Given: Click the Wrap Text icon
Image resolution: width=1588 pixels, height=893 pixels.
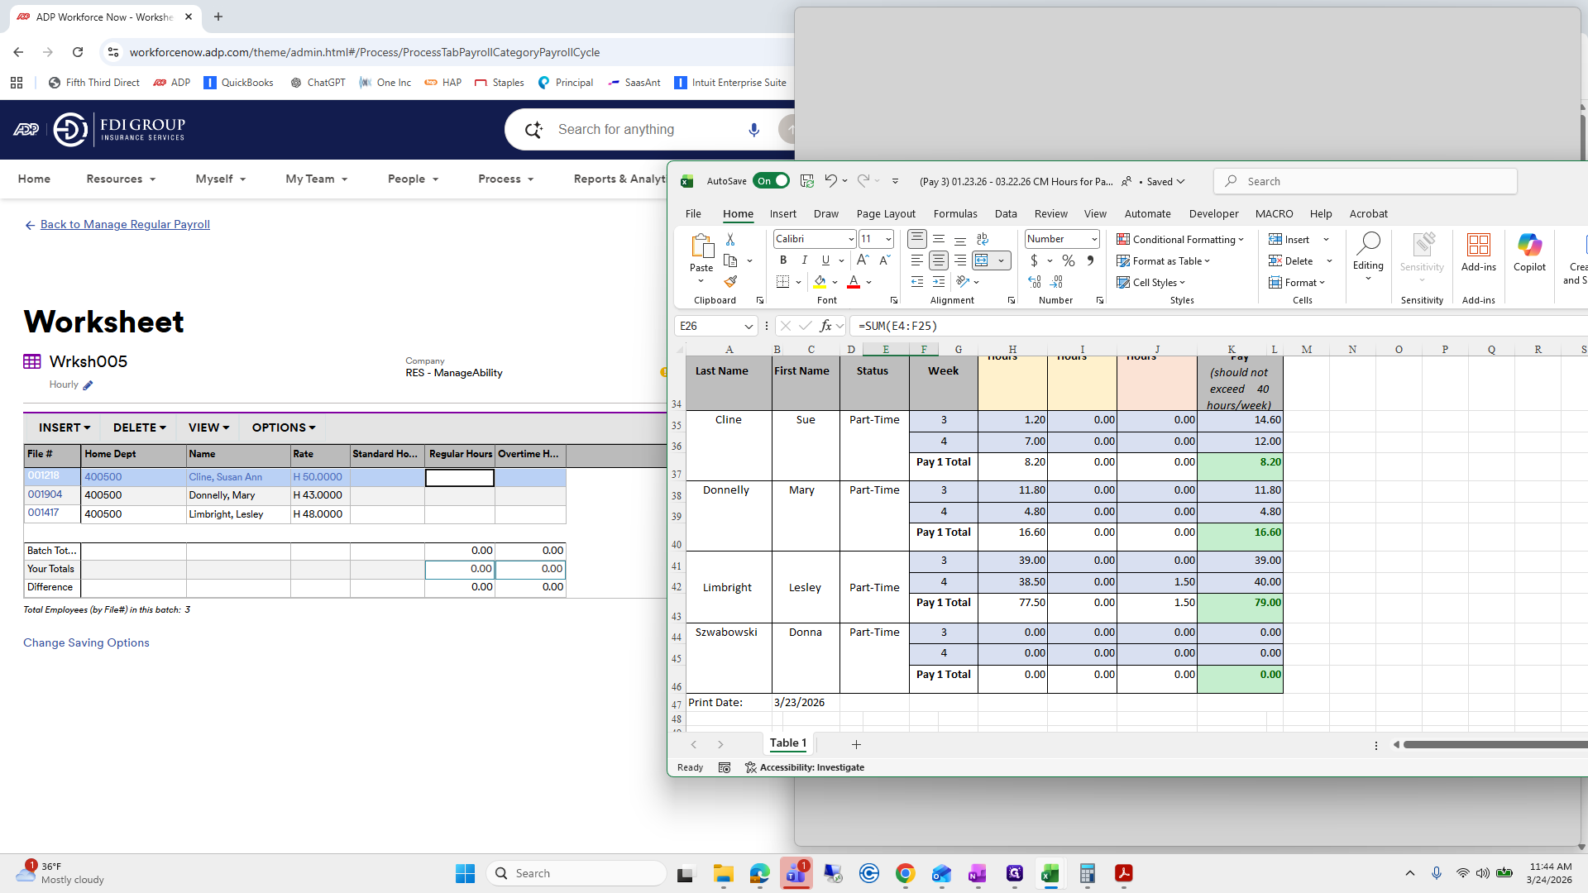Looking at the screenshot, I should [x=982, y=239].
